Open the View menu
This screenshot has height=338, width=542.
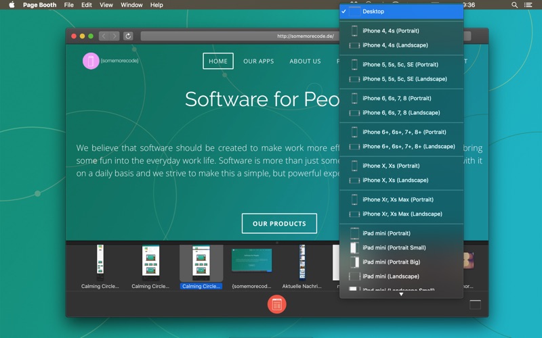[106, 5]
